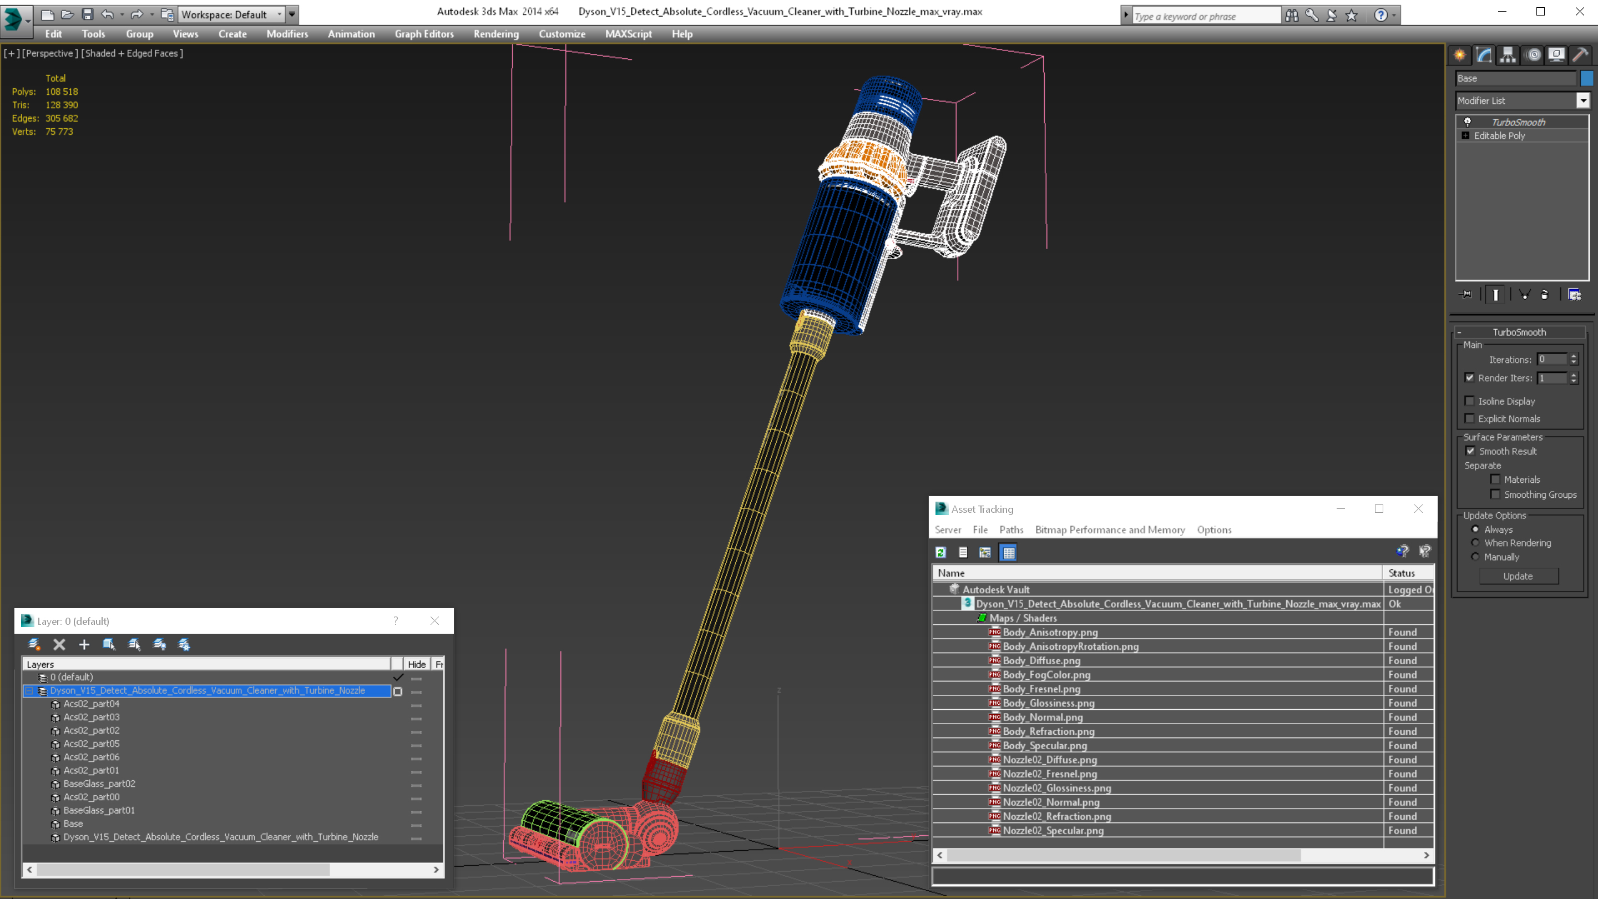
Task: Open the help question mark dropdown arrow
Action: [1394, 16]
